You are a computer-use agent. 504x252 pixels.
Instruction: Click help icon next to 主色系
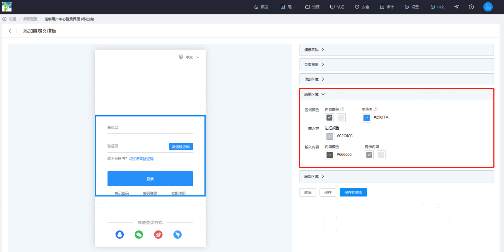[376, 109]
